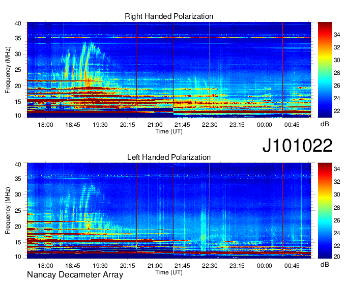Click the 30 dB tick on Right Handed colorbar
Image resolution: width=346 pixels, height=281 pixels.
pos(337,60)
